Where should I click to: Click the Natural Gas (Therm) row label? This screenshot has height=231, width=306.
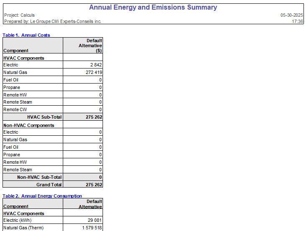point(23,228)
